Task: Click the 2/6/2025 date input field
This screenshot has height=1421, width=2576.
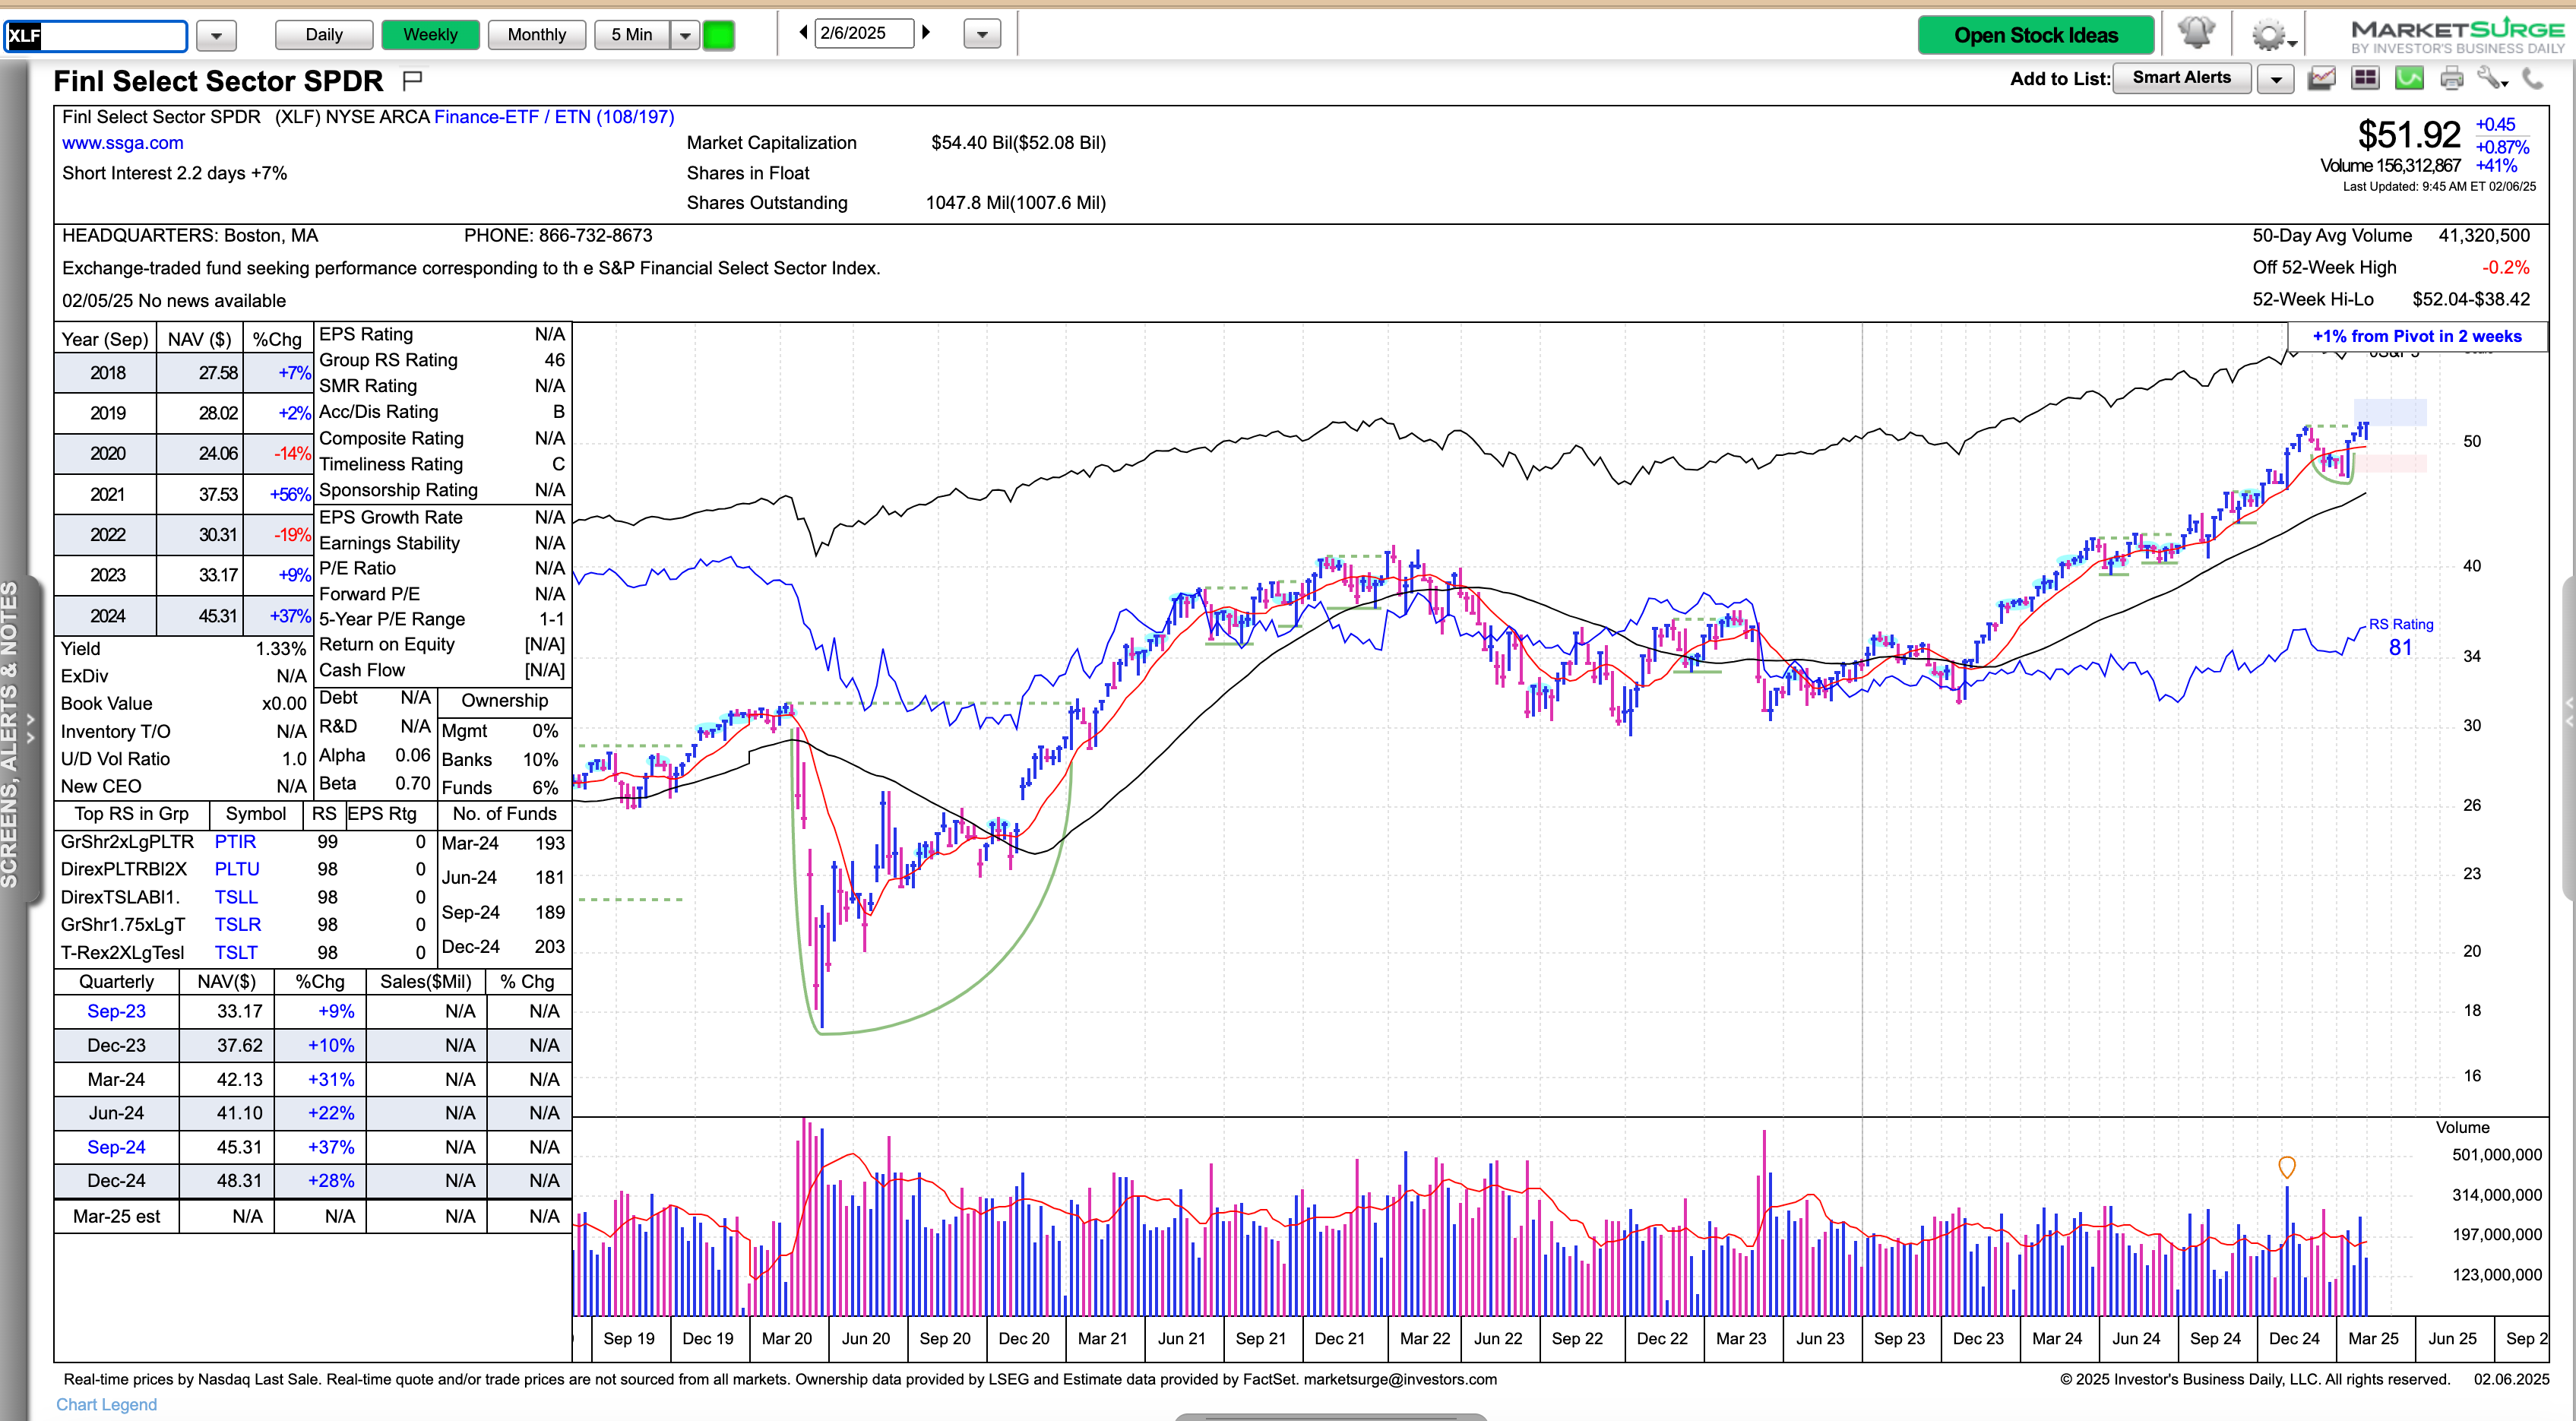Action: point(863,33)
